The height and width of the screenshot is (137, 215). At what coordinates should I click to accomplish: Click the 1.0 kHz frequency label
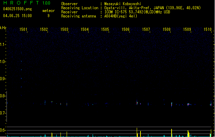tap(2, 62)
